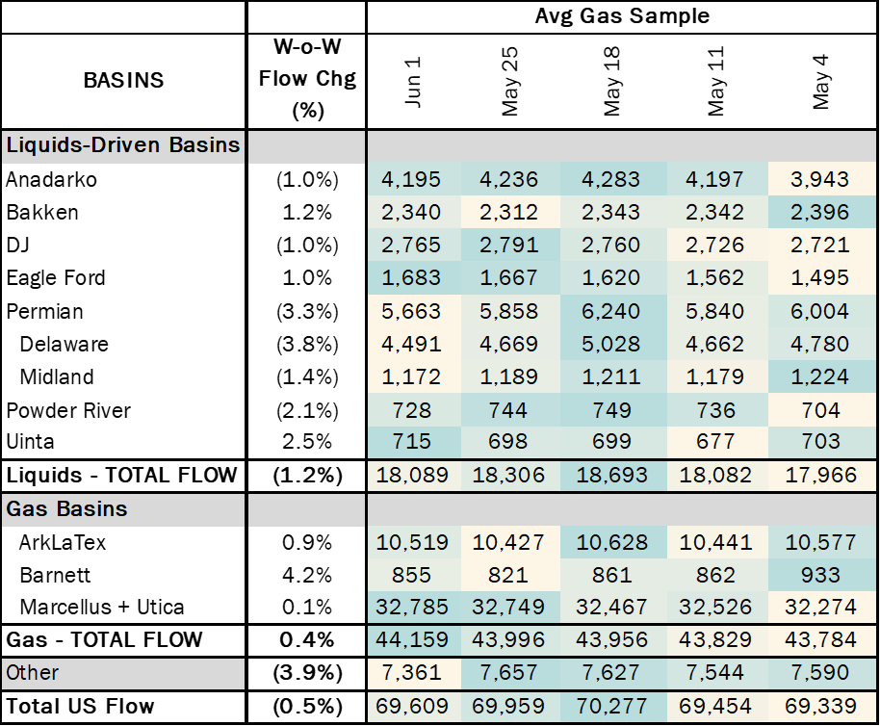Select the Powder River row label
880x726 pixels.
[x=68, y=411]
